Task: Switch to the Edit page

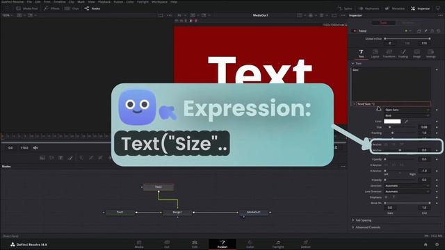Action: (195, 244)
